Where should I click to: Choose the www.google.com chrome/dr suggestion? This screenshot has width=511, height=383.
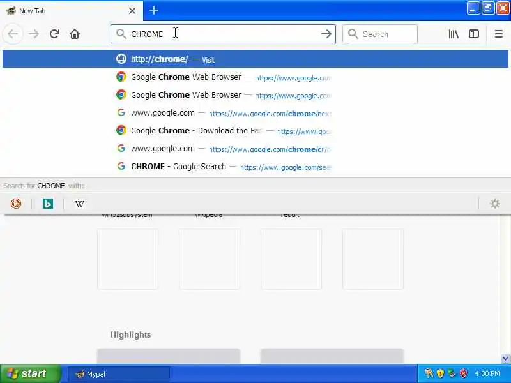[x=256, y=149]
